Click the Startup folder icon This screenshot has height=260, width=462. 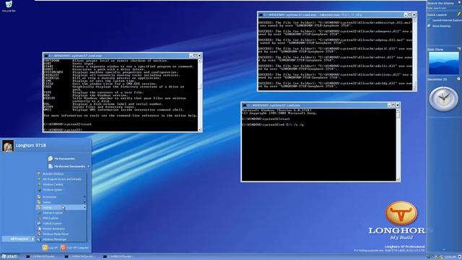39,207
